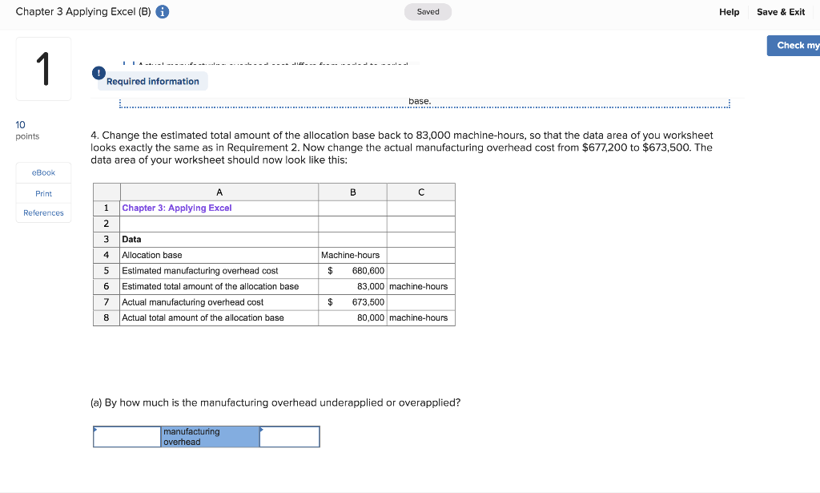Click the Saved status indicator
Viewport: 820px width, 493px height.
pyautogui.click(x=428, y=12)
